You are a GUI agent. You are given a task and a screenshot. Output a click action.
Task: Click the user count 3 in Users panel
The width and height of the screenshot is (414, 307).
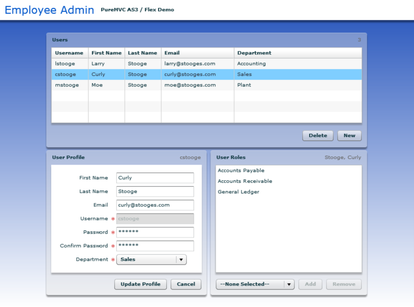[x=359, y=40]
